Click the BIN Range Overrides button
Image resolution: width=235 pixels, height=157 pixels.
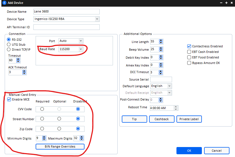(x=60, y=146)
